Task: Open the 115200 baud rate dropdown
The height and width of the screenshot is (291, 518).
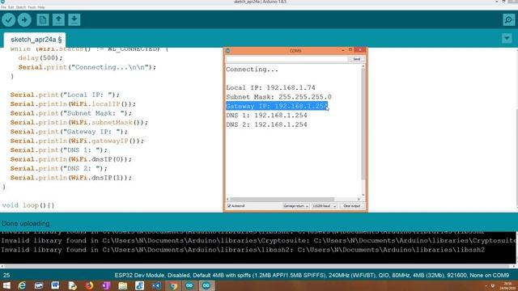Action: coord(324,206)
